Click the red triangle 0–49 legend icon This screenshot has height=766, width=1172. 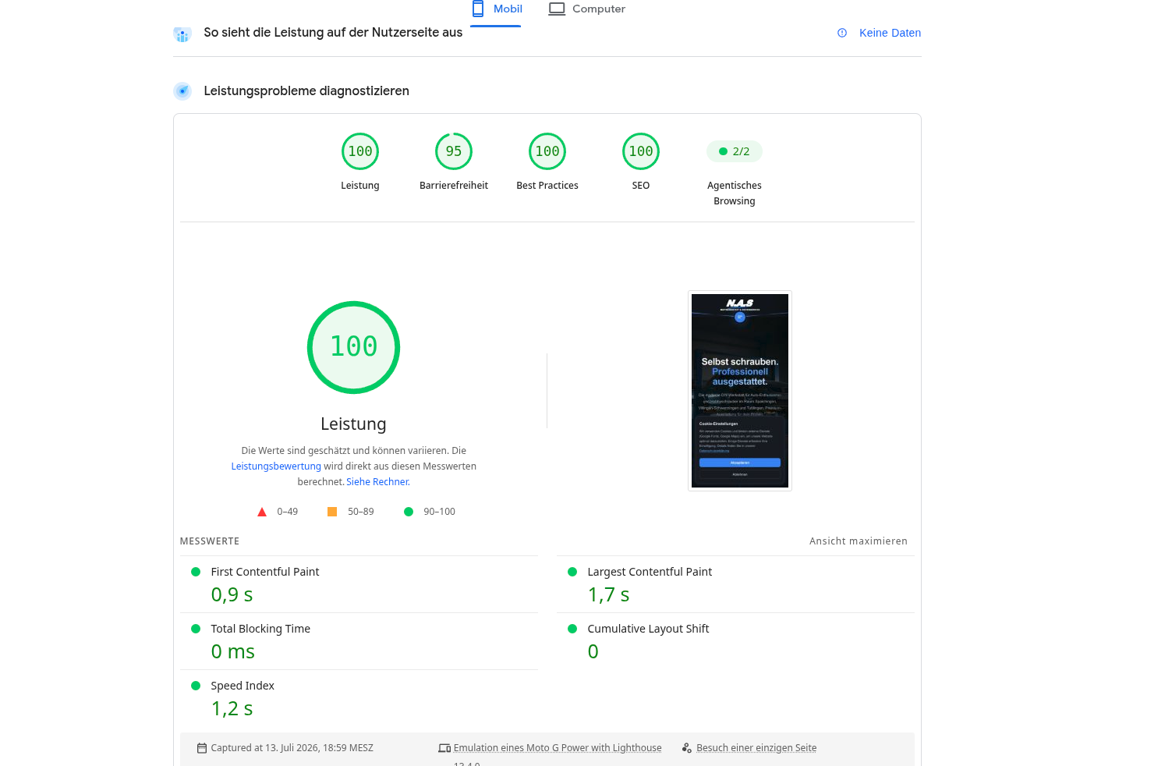click(262, 512)
